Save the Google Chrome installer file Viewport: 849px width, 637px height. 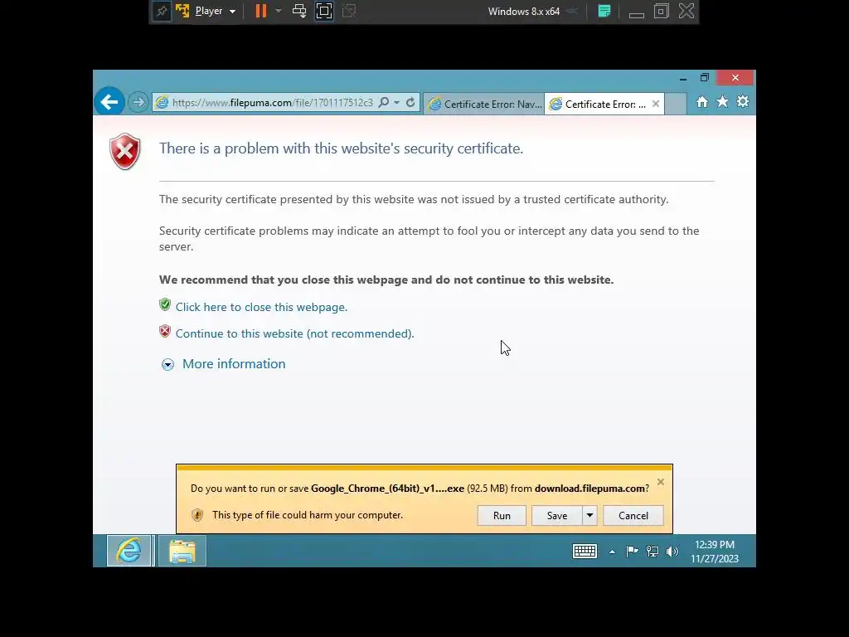556,516
